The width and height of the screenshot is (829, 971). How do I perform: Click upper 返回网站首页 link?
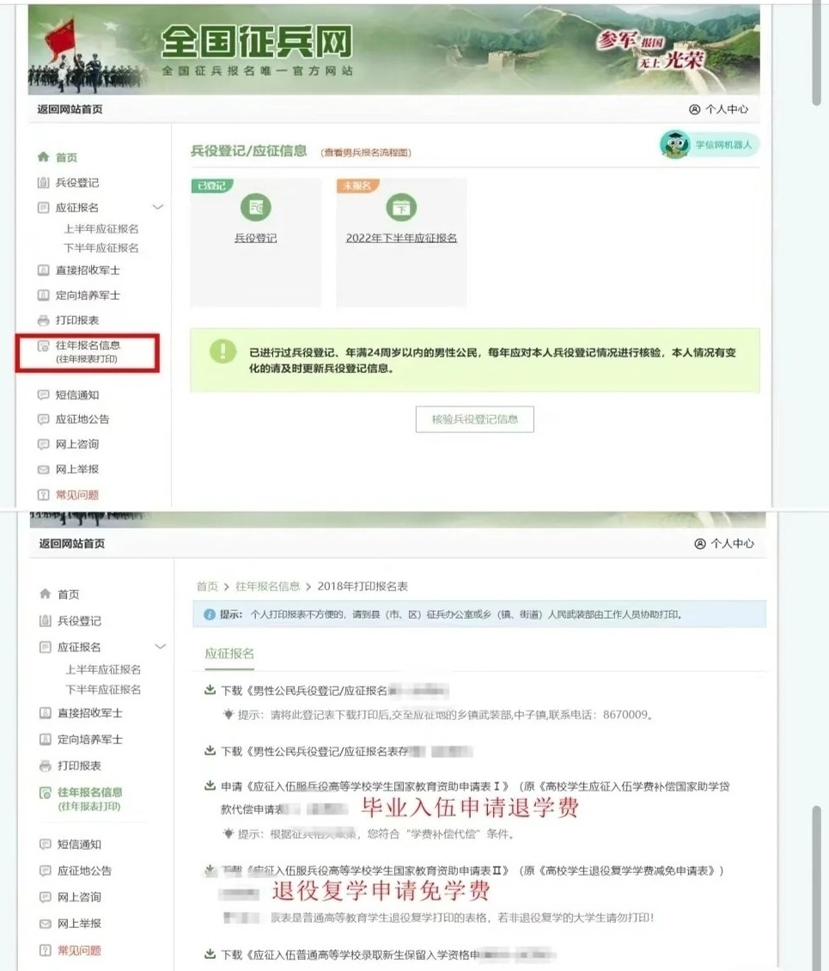tap(70, 109)
